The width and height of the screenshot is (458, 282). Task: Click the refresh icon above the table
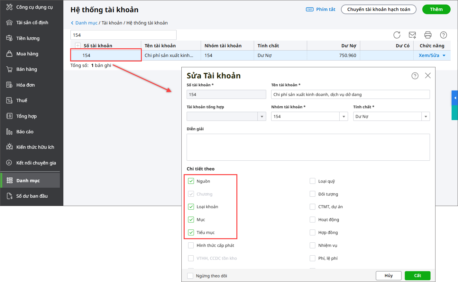click(397, 35)
